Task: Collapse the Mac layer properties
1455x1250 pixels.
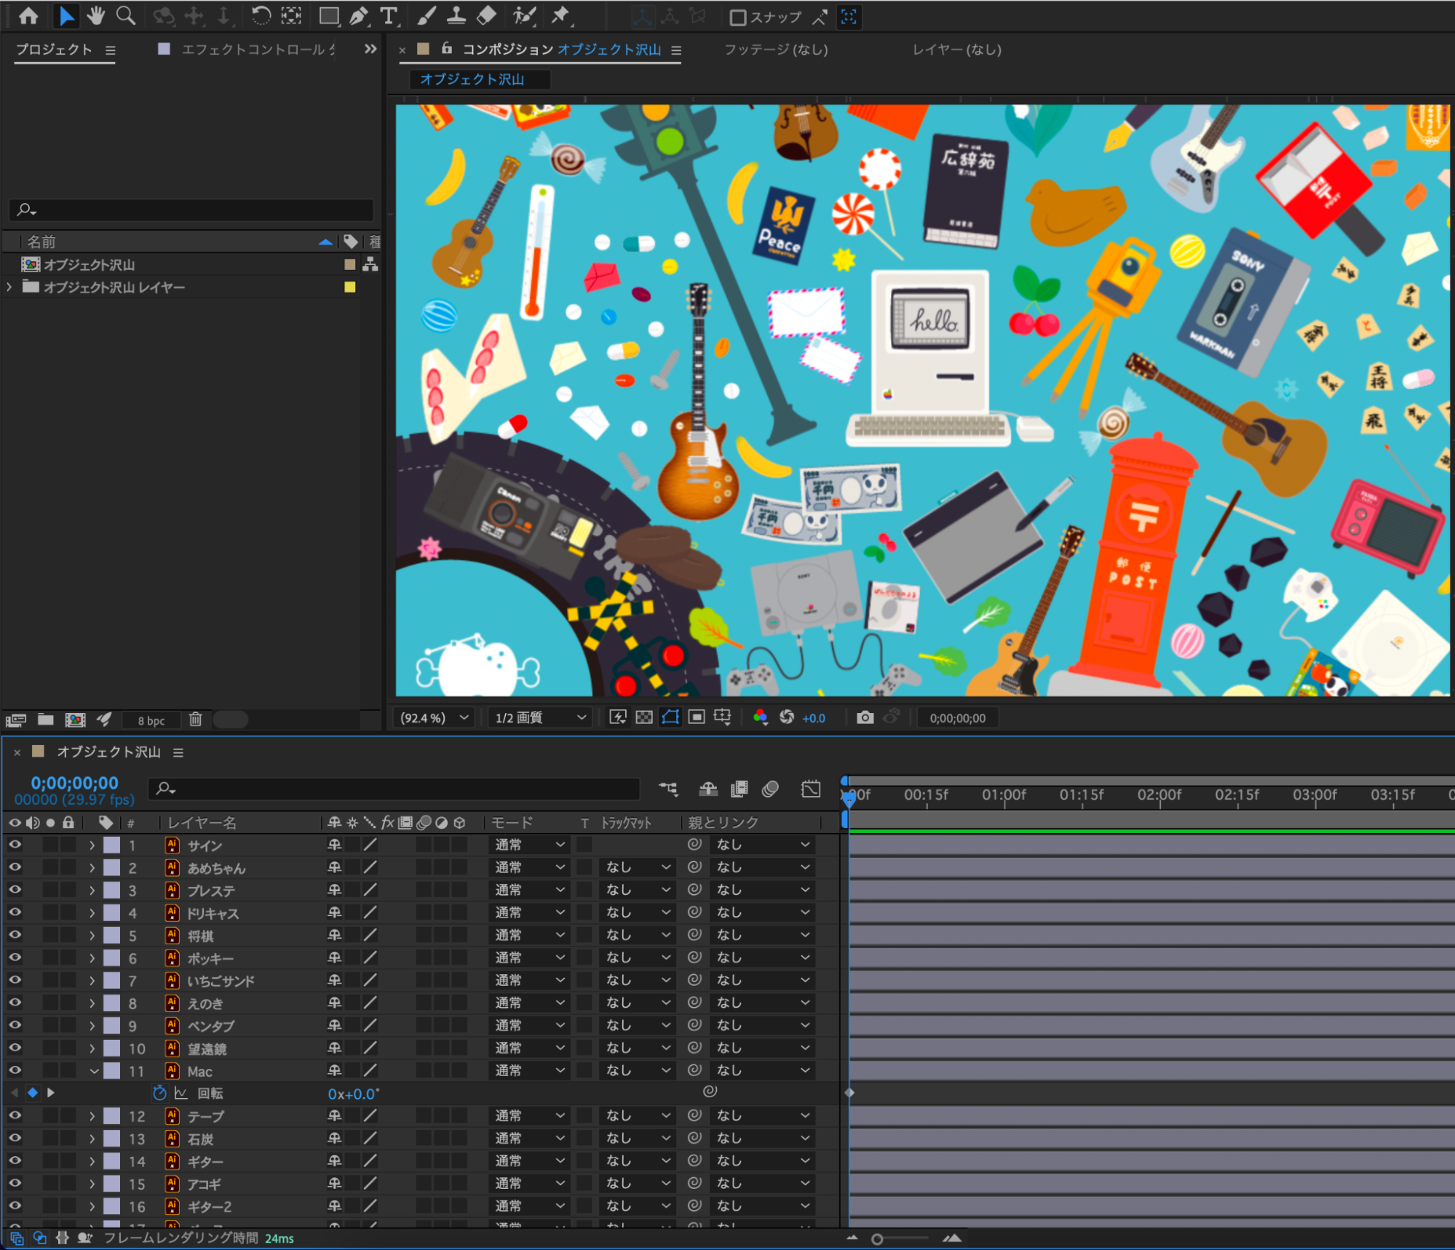Action: click(93, 1071)
